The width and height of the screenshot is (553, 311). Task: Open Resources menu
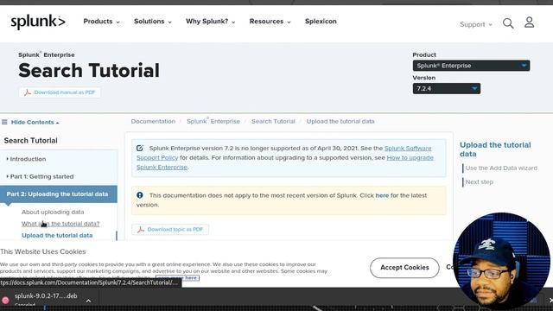click(270, 21)
